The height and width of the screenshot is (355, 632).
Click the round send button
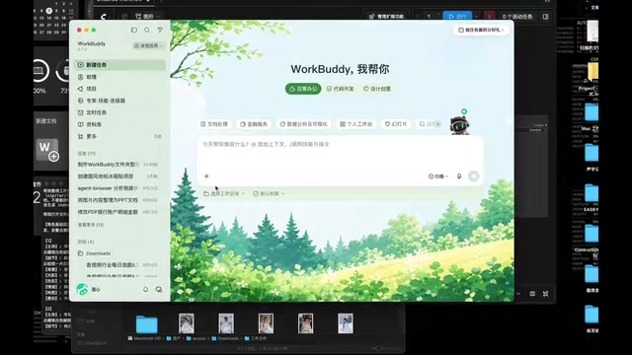(x=474, y=177)
